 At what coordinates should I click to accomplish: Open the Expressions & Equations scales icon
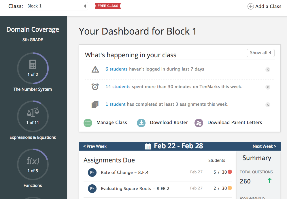tap(33, 112)
